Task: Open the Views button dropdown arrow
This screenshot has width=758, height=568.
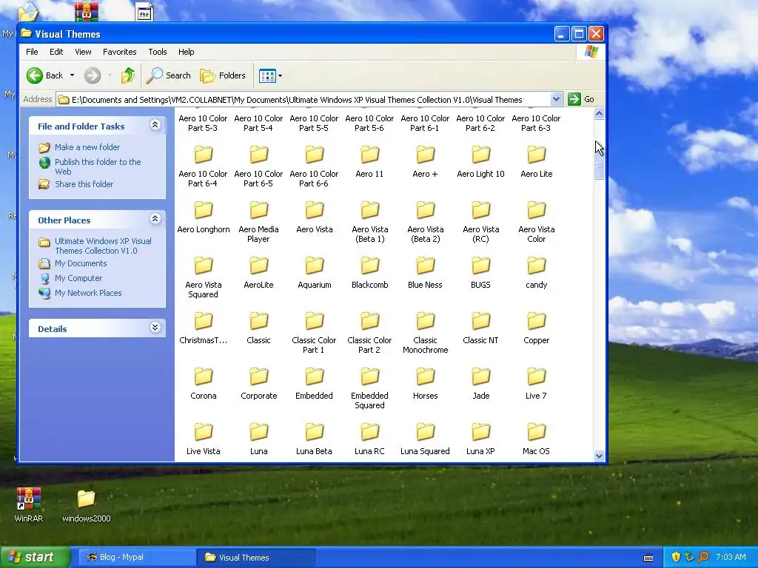Action: 280,76
